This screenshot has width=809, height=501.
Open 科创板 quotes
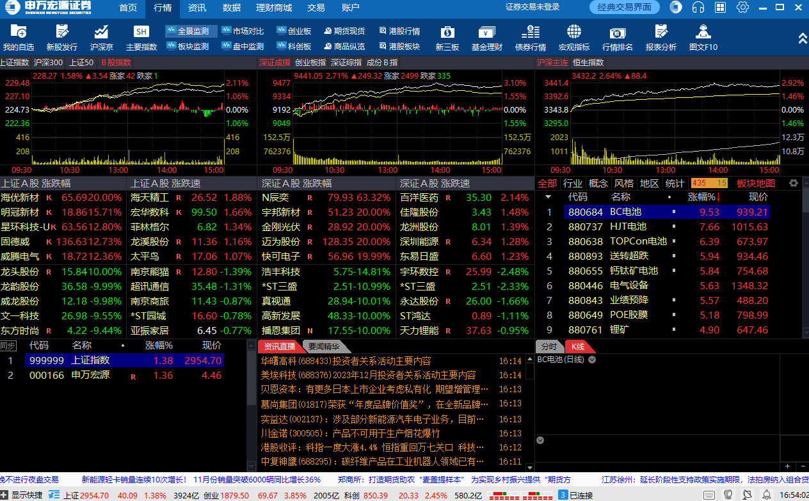[294, 46]
